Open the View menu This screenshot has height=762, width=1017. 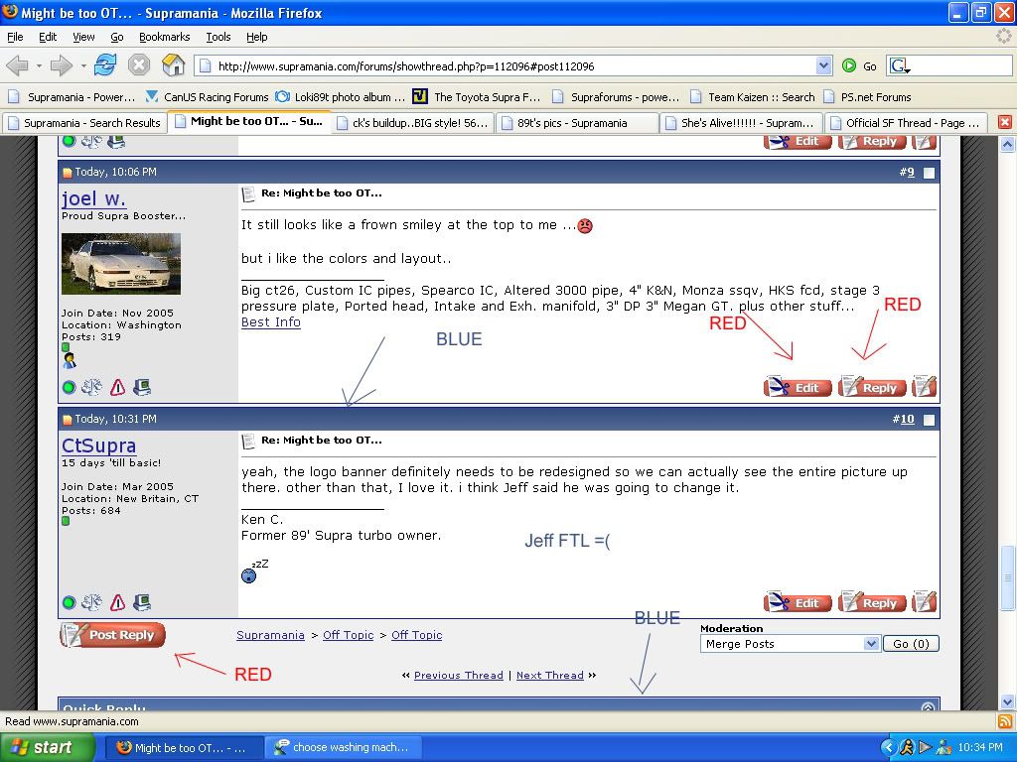(x=83, y=37)
